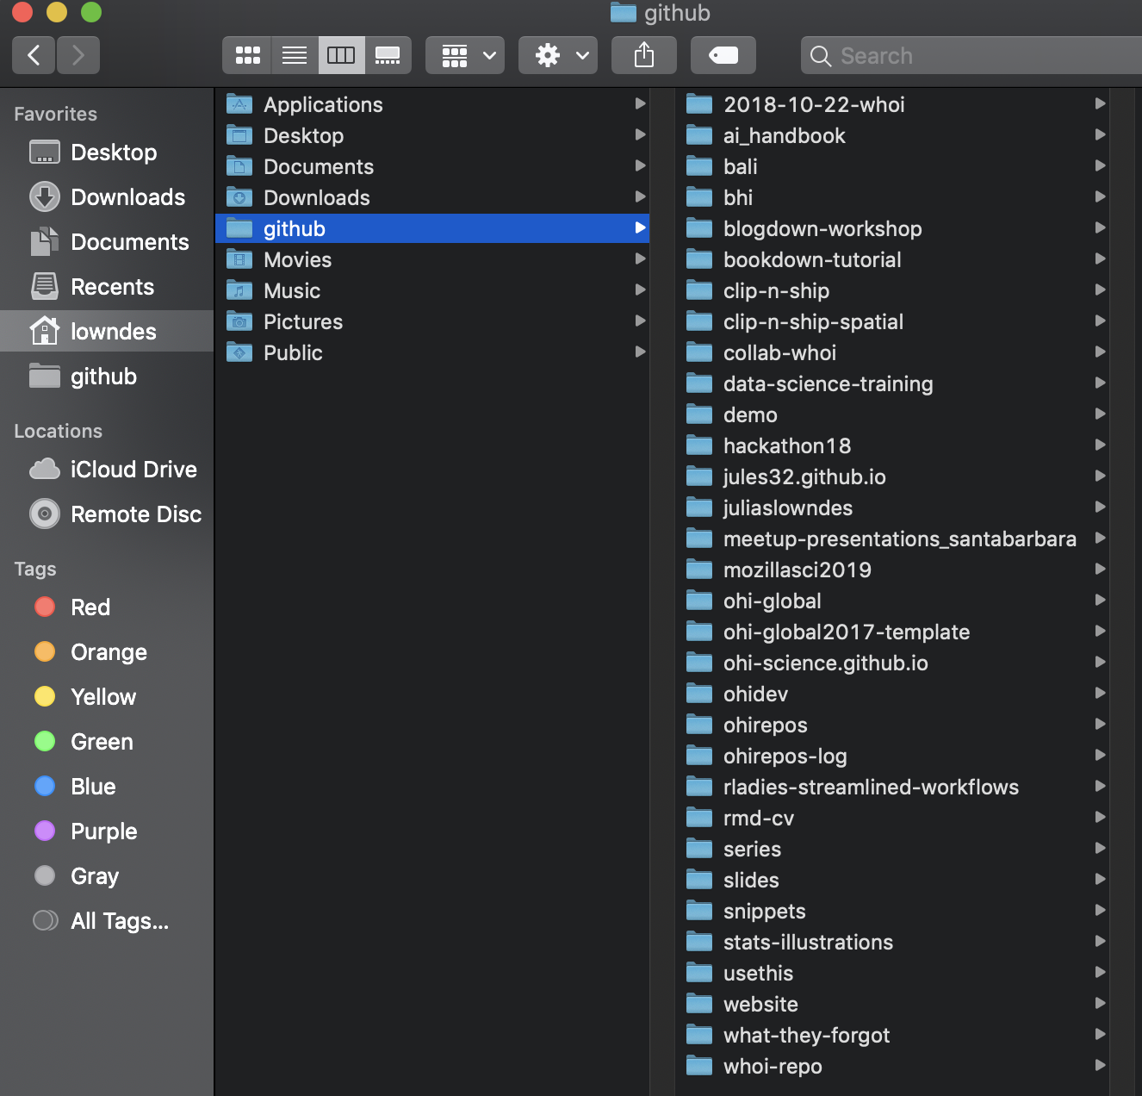
Task: Select the Downloads sidebar favorite
Action: tap(127, 197)
